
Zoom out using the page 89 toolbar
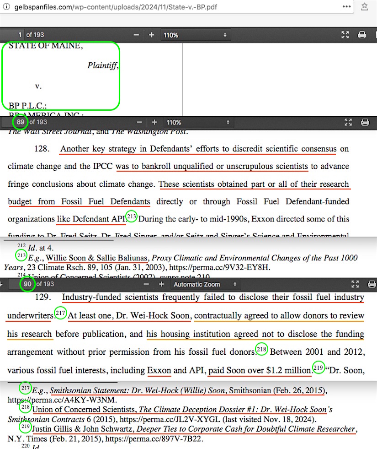(x=139, y=122)
